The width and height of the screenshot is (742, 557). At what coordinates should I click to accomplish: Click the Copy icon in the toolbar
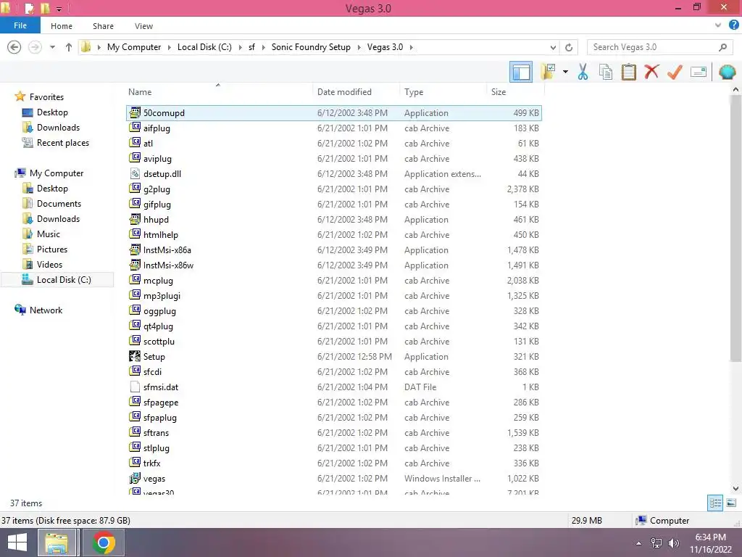click(605, 72)
